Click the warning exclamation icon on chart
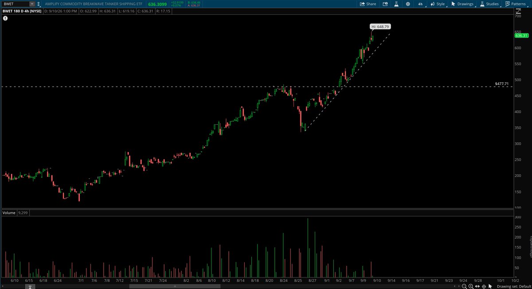Screen dimensions: 532x289 (5, 19)
